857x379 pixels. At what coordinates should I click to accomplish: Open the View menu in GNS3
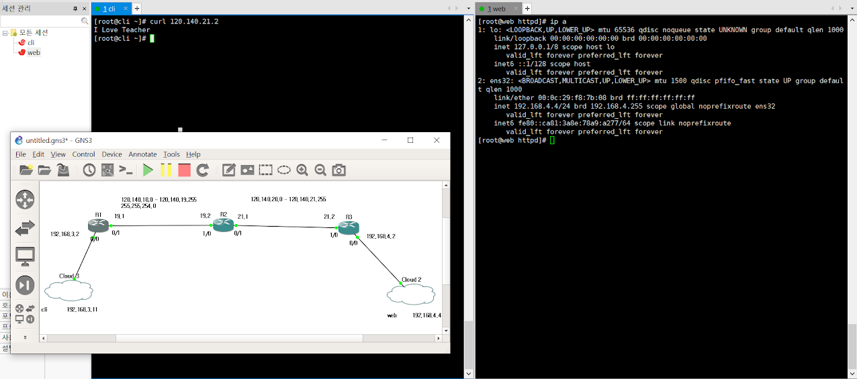click(58, 154)
